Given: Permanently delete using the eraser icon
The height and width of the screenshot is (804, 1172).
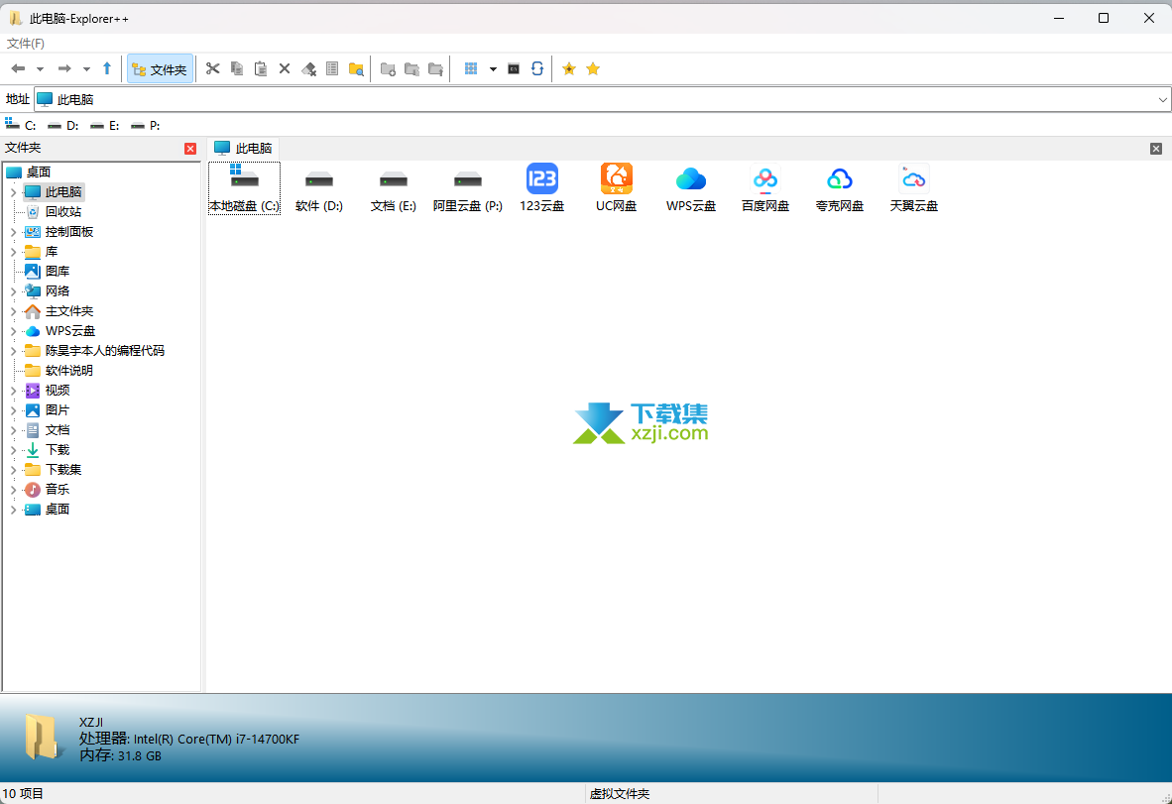Looking at the screenshot, I should (308, 68).
